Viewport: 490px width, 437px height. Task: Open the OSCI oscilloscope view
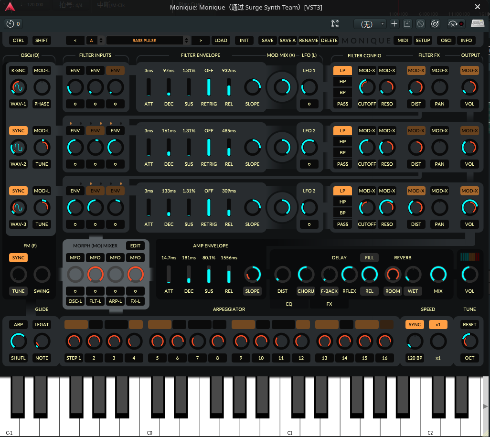point(446,40)
